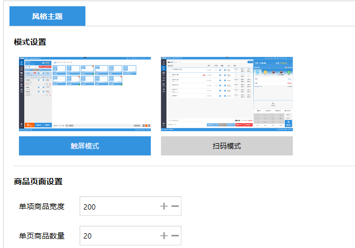Click the 商品页面设置 section heading

(38, 182)
